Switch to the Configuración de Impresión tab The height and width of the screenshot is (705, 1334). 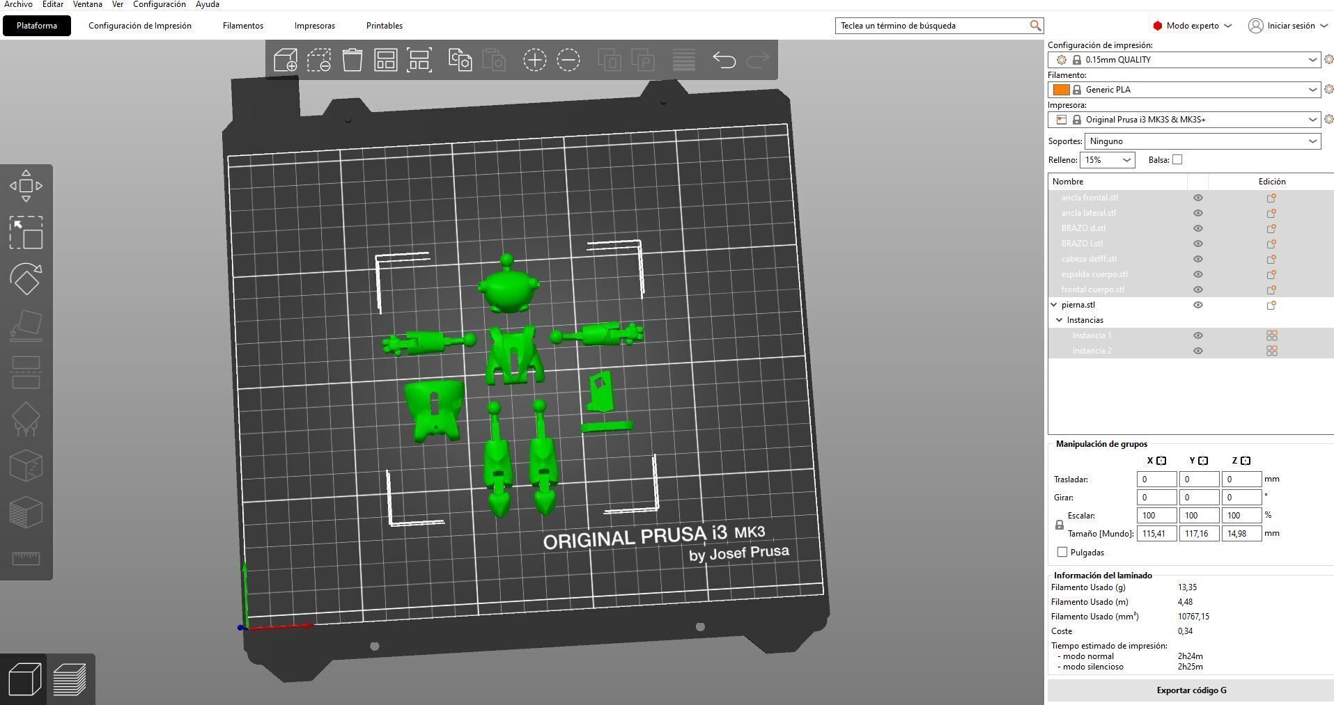point(140,26)
